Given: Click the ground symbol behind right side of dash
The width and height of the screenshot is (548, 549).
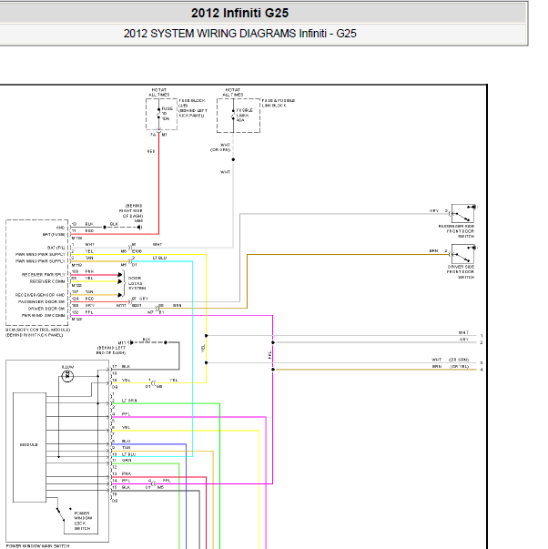Looking at the screenshot, I should click(139, 228).
